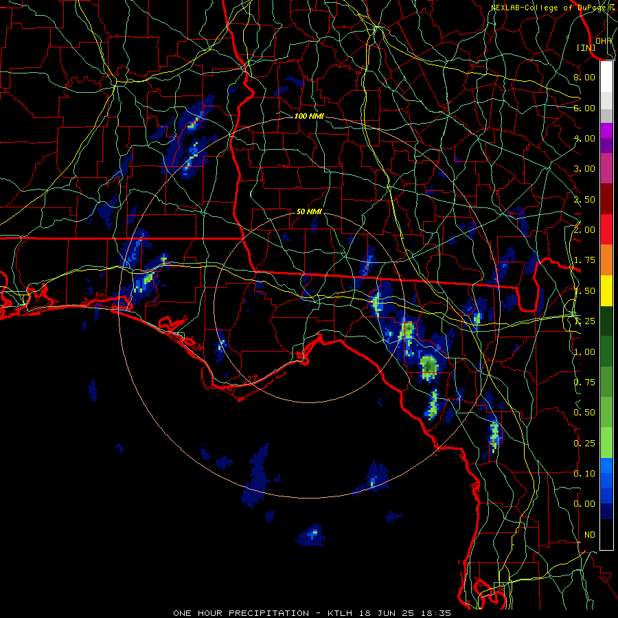
Task: Pick the yellow swatch beside 1.50
Action: click(x=606, y=290)
